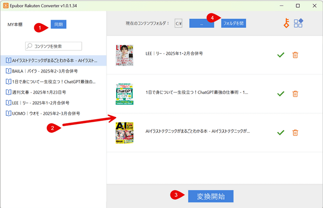Focus the コンテンツを検索 search field
This screenshot has width=323, height=208.
pos(53,46)
